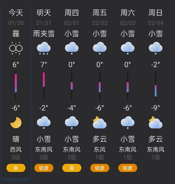Tap today's 良 air quality badge
Screen dimensions: 175x184
click(x=16, y=168)
